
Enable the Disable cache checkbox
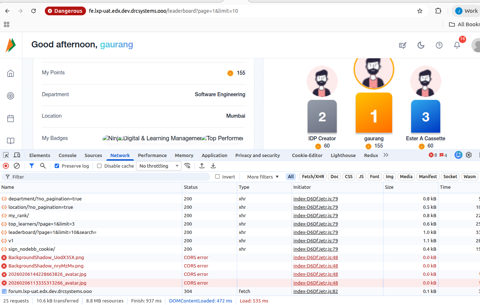pos(99,166)
